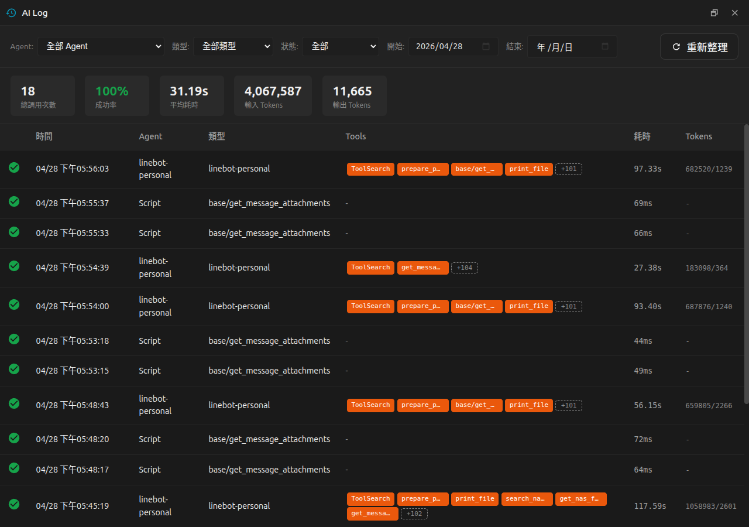Click token count 1058983/2601

711,507
